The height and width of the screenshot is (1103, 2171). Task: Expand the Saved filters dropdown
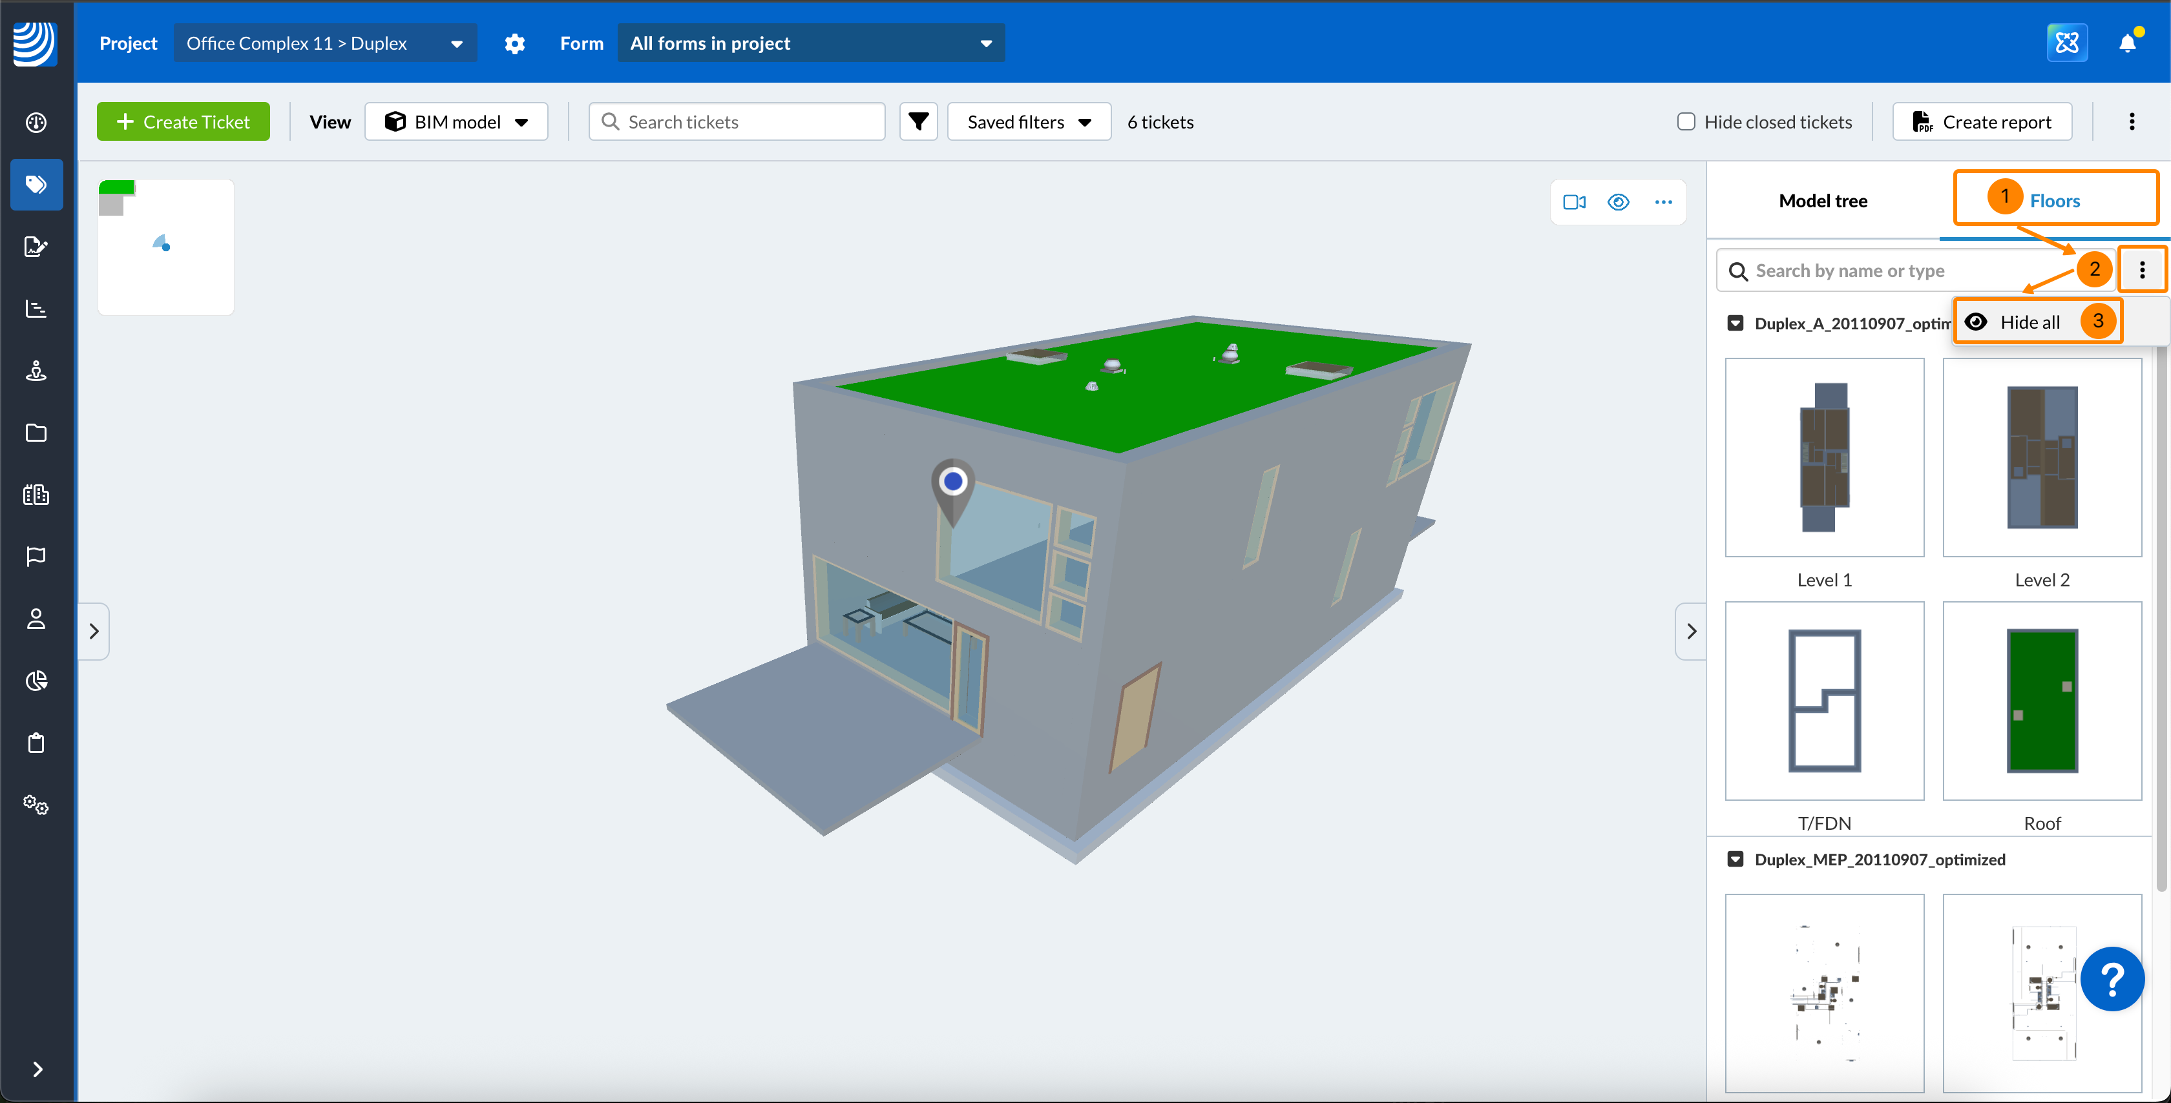pyautogui.click(x=1028, y=122)
